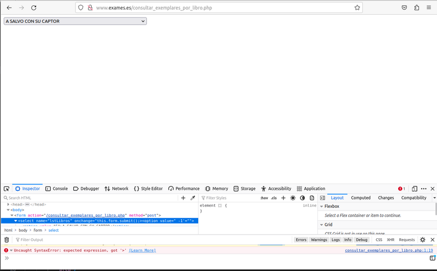Save page to Pocket
437x271 pixels.
[404, 8]
